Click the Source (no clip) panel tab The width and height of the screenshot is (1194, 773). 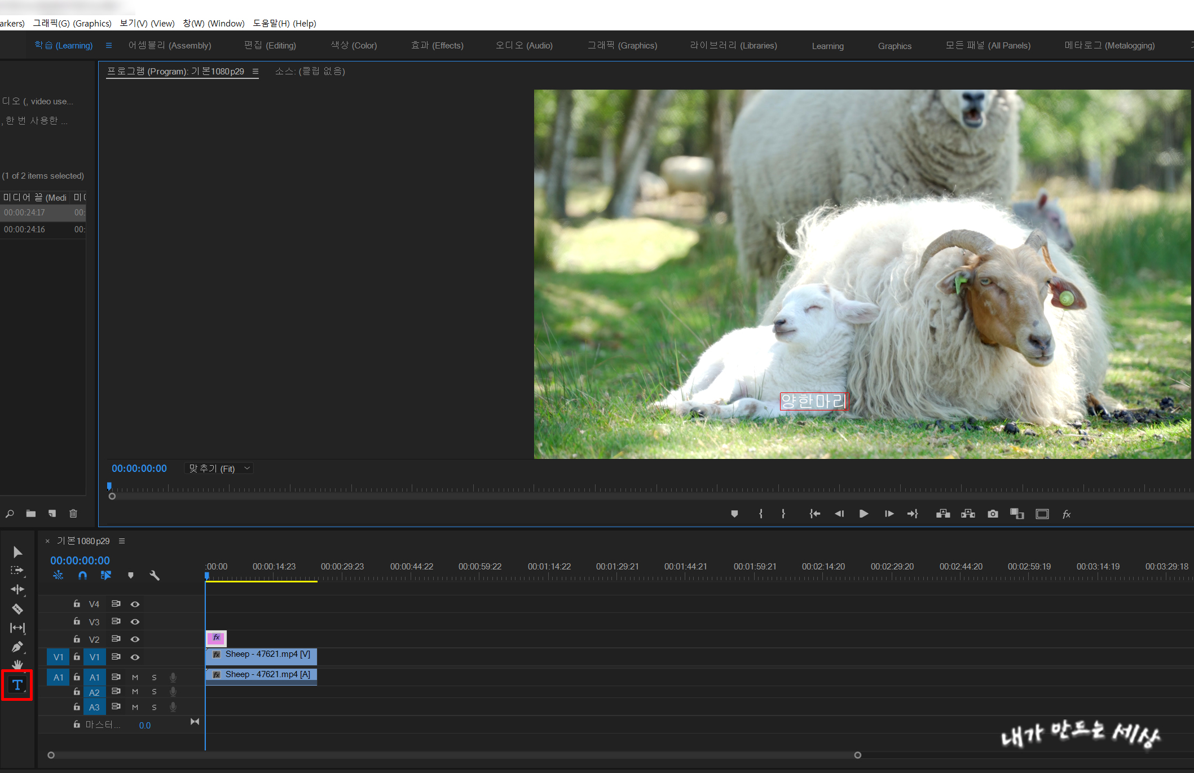coord(310,72)
